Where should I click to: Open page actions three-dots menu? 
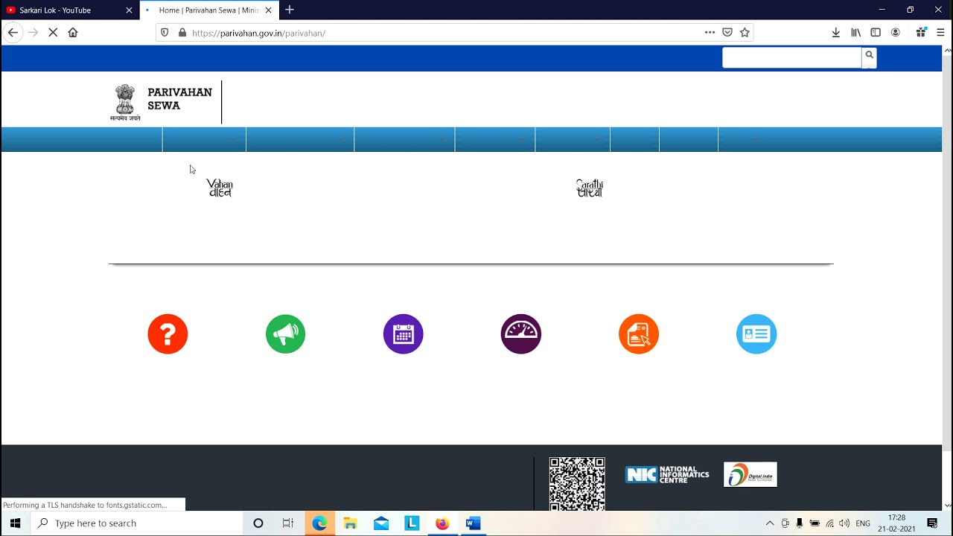[x=710, y=33]
